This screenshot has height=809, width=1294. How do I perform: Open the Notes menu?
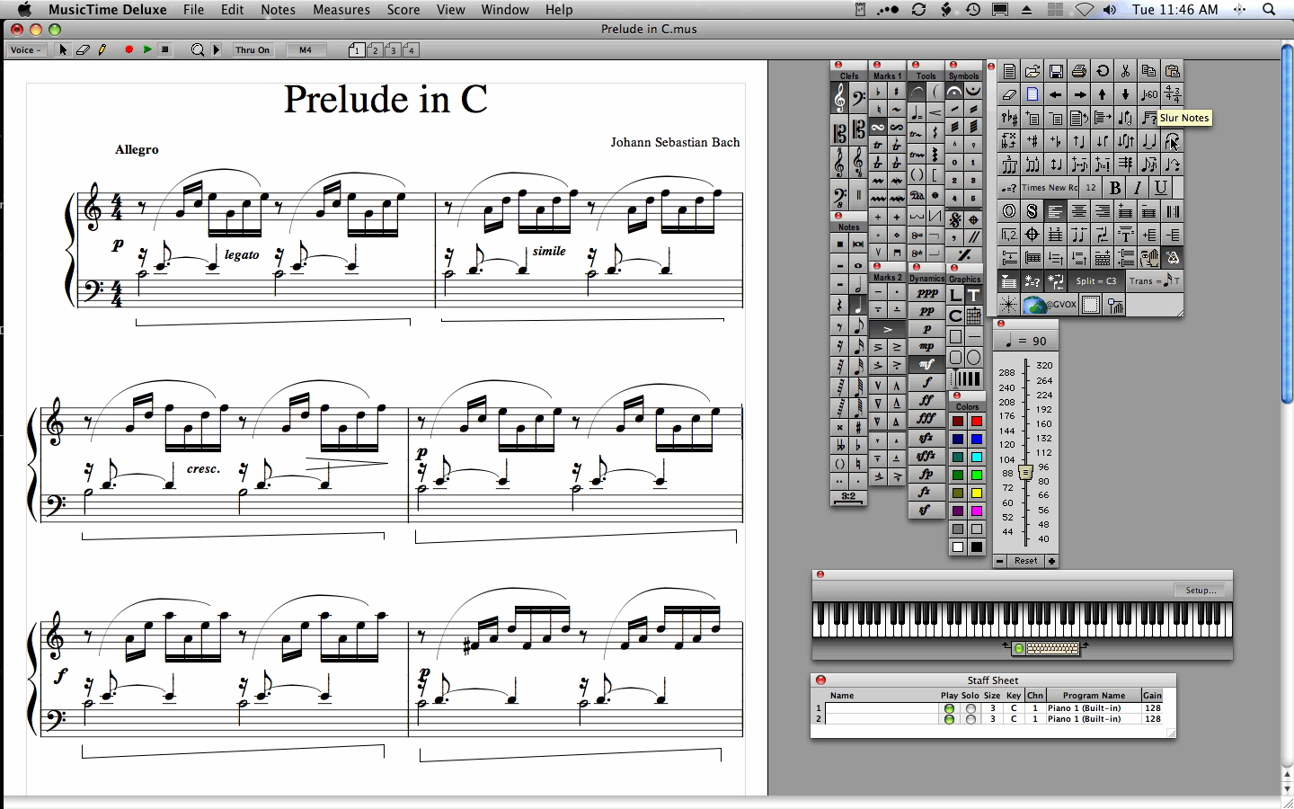coord(278,10)
